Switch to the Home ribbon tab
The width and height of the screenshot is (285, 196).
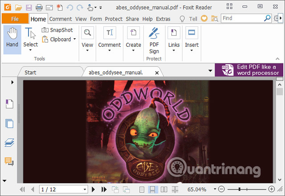pyautogui.click(x=38, y=19)
